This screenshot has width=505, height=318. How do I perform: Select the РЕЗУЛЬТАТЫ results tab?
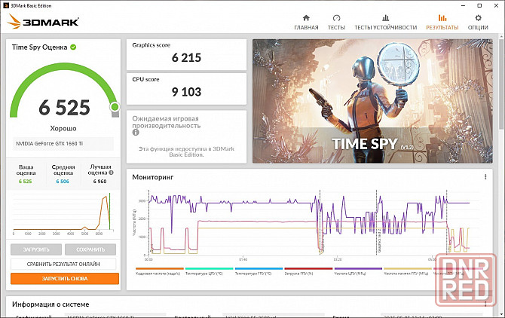[x=442, y=23]
